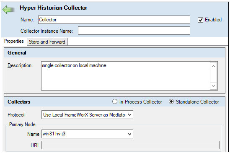Select Standalone Collector radio option
230x153 pixels.
(171, 101)
